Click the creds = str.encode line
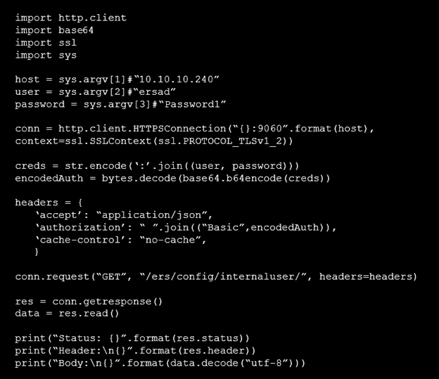This screenshot has height=379, width=439. [157, 166]
